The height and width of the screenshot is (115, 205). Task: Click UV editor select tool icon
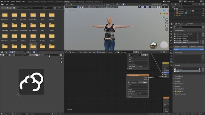7,52
